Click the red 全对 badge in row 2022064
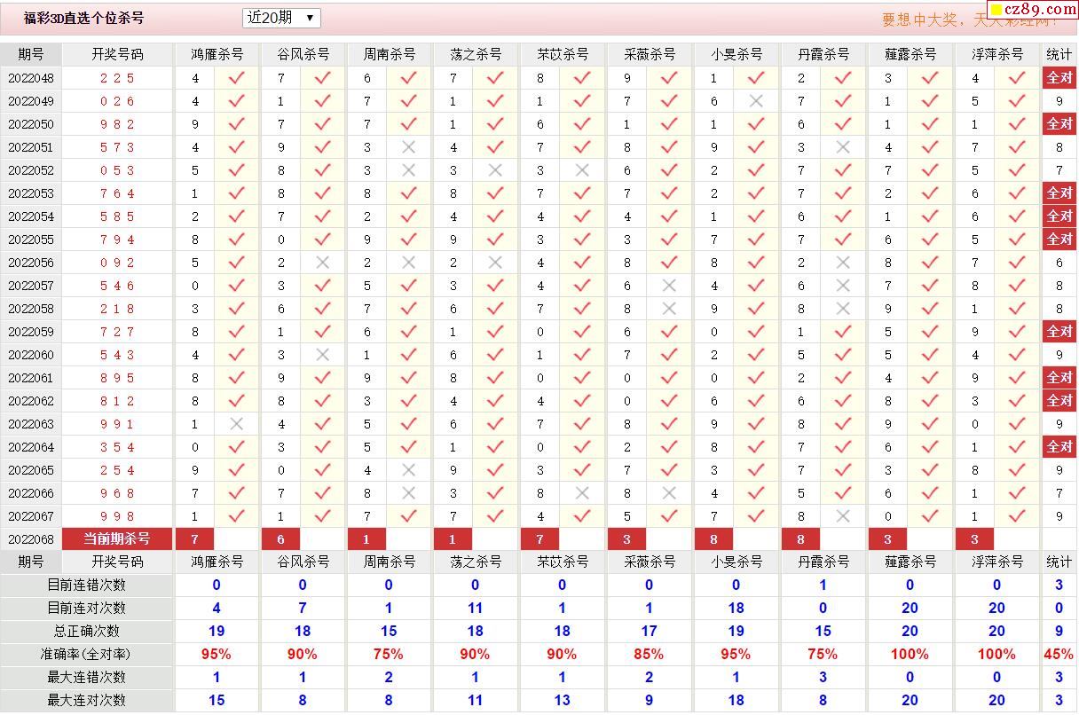Screen dimensions: 1079x715 pyautogui.click(x=1059, y=447)
